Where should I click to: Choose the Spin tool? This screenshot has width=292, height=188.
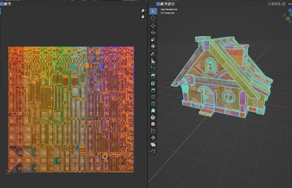pos(153,118)
